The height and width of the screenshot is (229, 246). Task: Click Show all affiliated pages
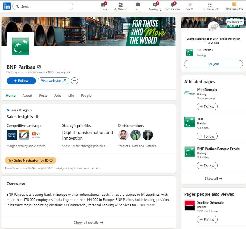click(x=213, y=179)
